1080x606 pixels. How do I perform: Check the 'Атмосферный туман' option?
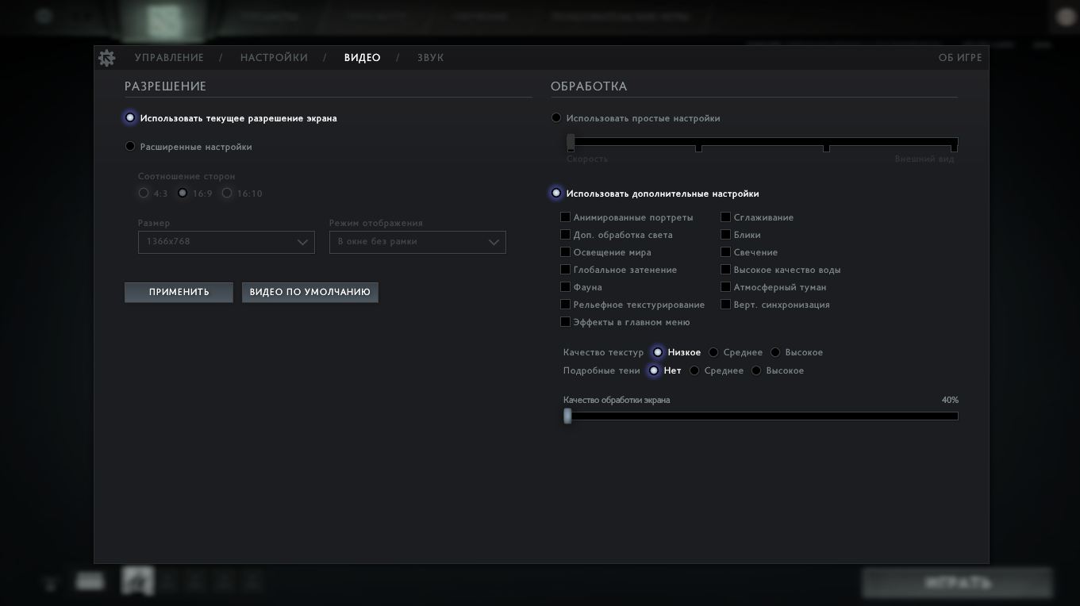click(x=725, y=287)
